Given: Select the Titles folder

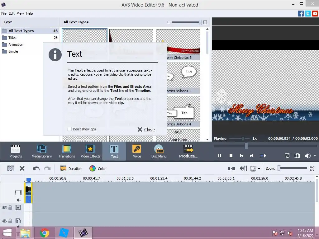Looking at the screenshot, I should (x=30, y=38).
